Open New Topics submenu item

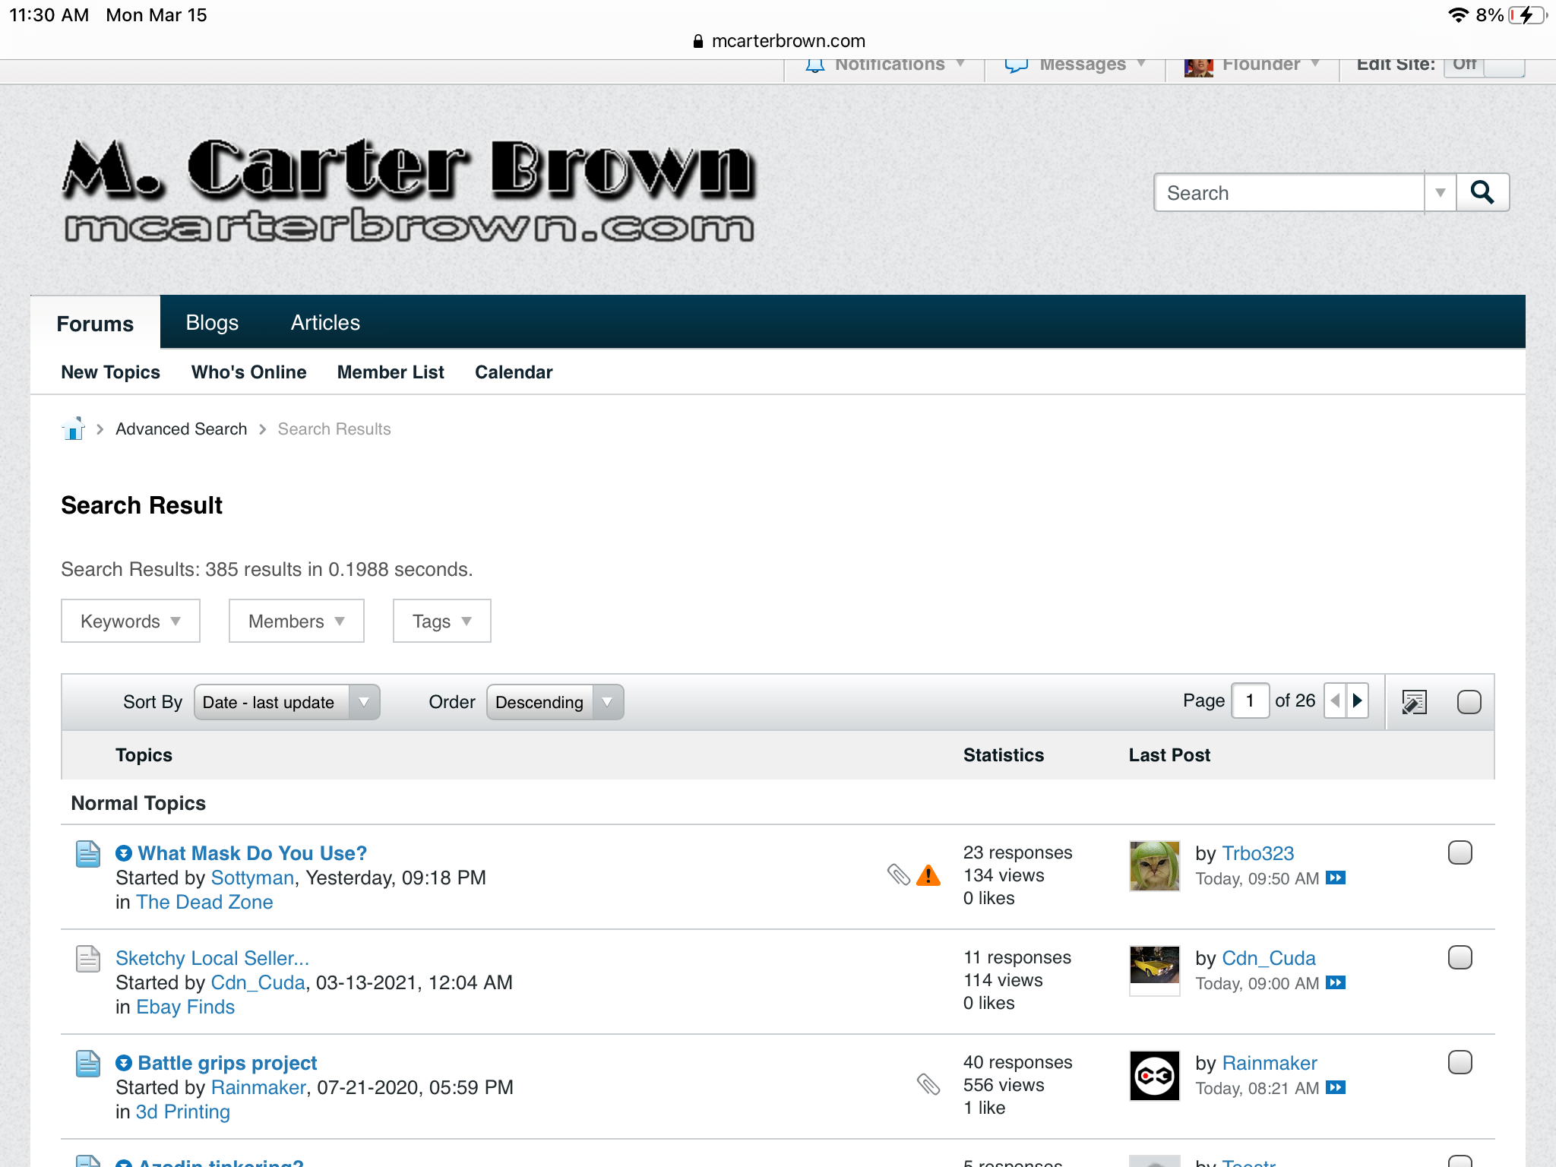point(110,372)
